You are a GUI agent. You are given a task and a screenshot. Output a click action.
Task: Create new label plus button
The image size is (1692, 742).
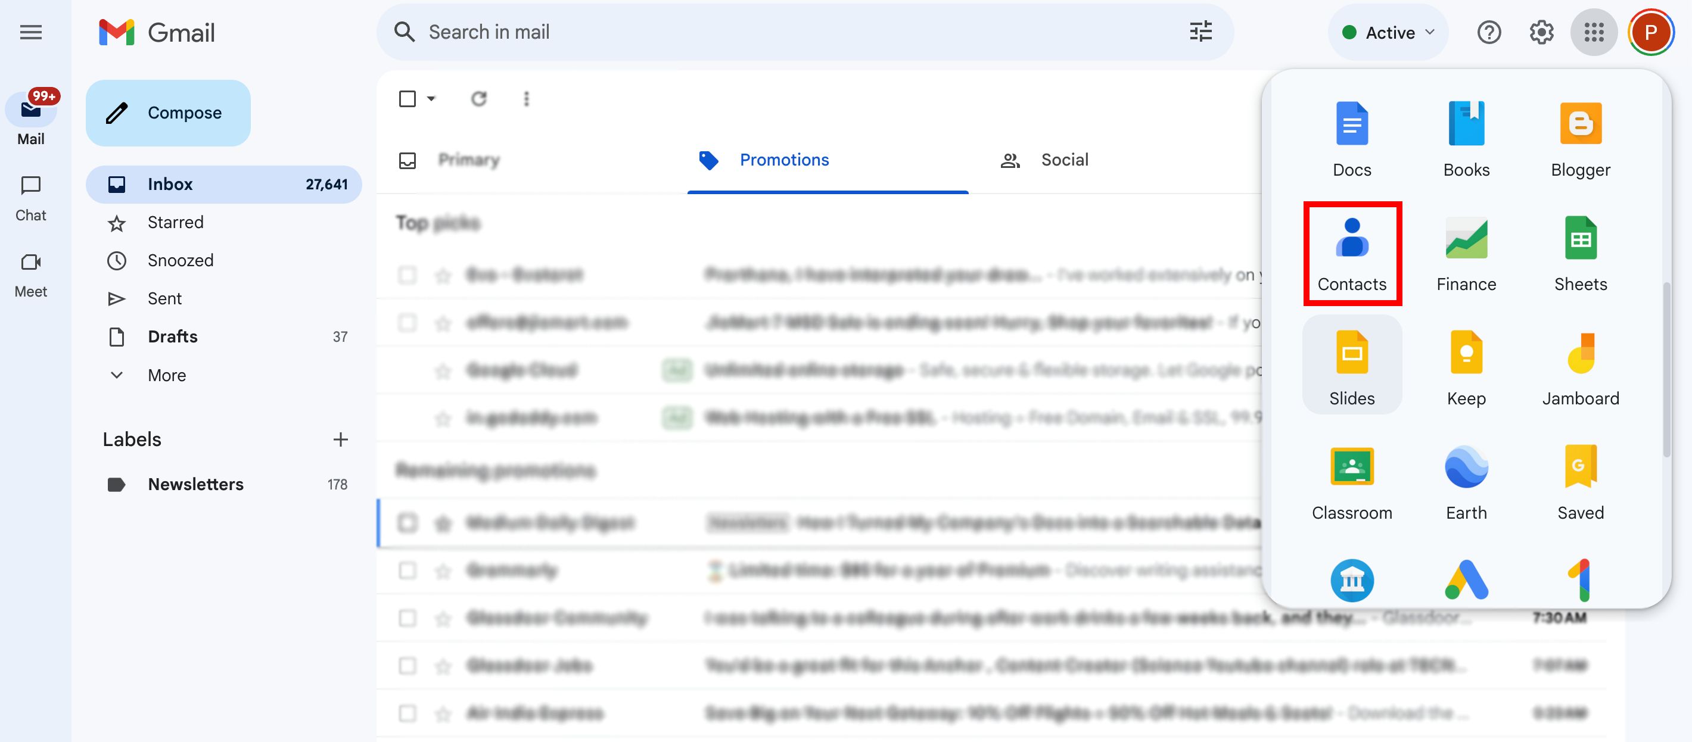pos(340,439)
